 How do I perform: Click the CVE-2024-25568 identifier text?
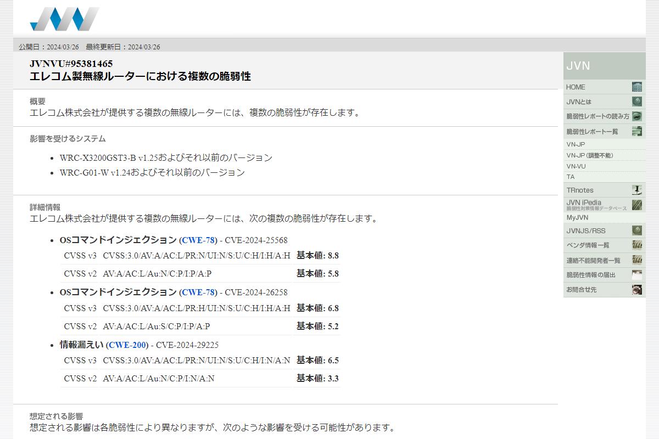pos(256,240)
